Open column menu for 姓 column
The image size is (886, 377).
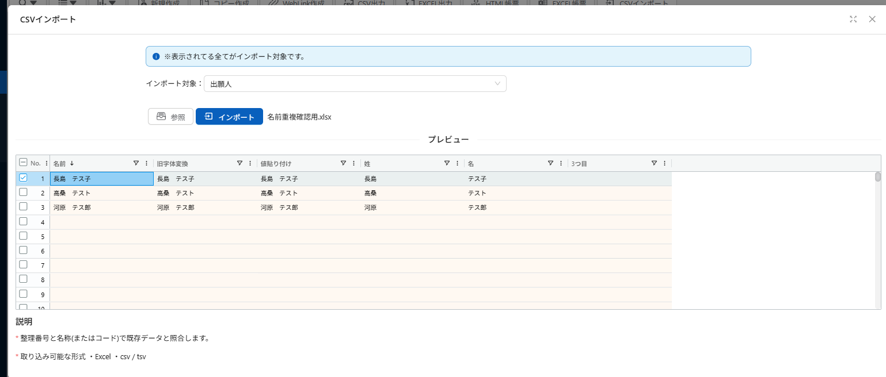pyautogui.click(x=458, y=163)
